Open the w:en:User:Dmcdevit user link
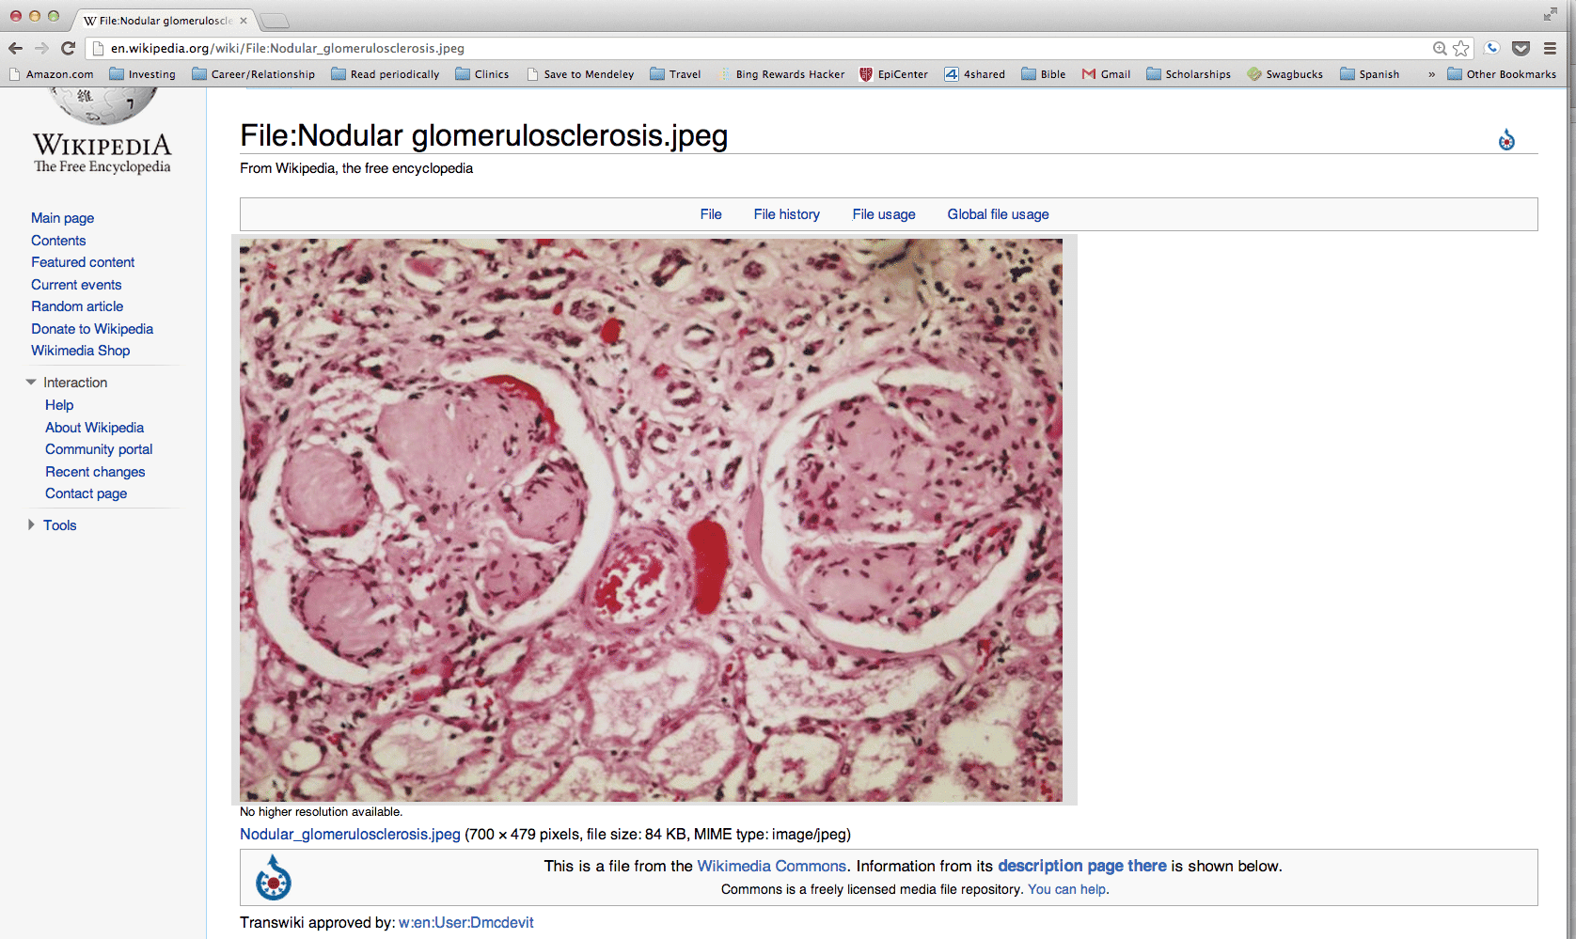Screen dimensions: 1576x939 [466, 923]
